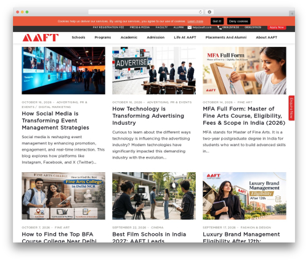This screenshot has width=308, height=261.
Task: Click the phone icon in the top bar
Action: click(219, 27)
